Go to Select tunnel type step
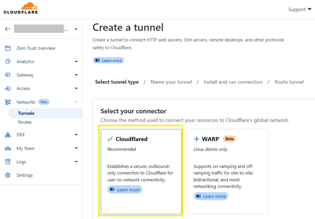The image size is (315, 219). click(117, 82)
